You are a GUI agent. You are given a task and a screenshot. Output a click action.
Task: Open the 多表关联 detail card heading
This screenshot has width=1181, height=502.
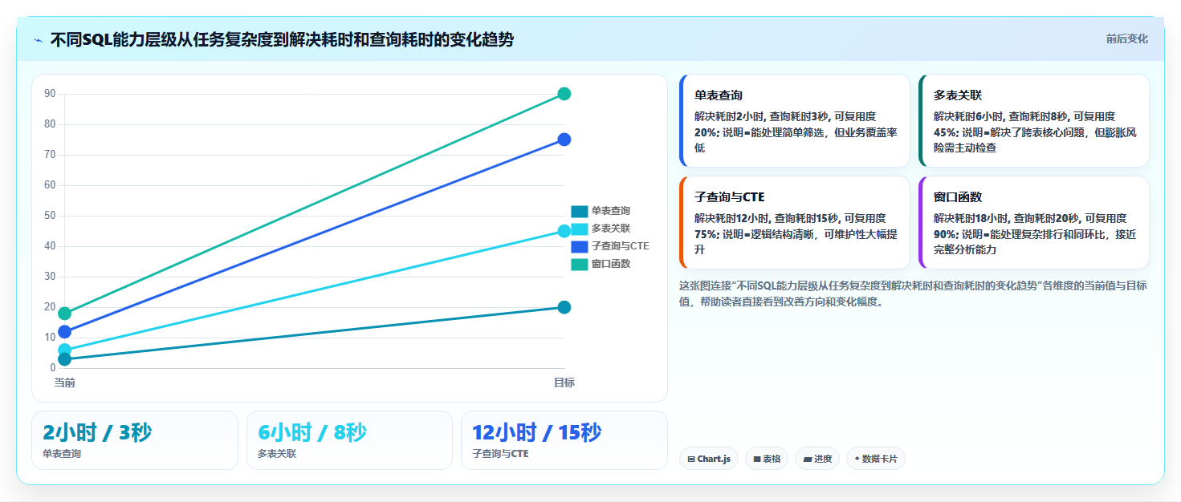[x=958, y=95]
